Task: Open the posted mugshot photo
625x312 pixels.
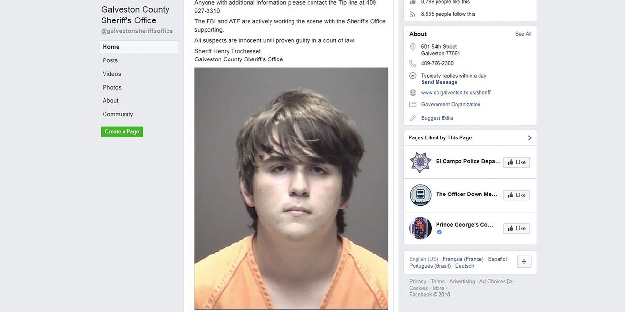Action: click(x=292, y=188)
